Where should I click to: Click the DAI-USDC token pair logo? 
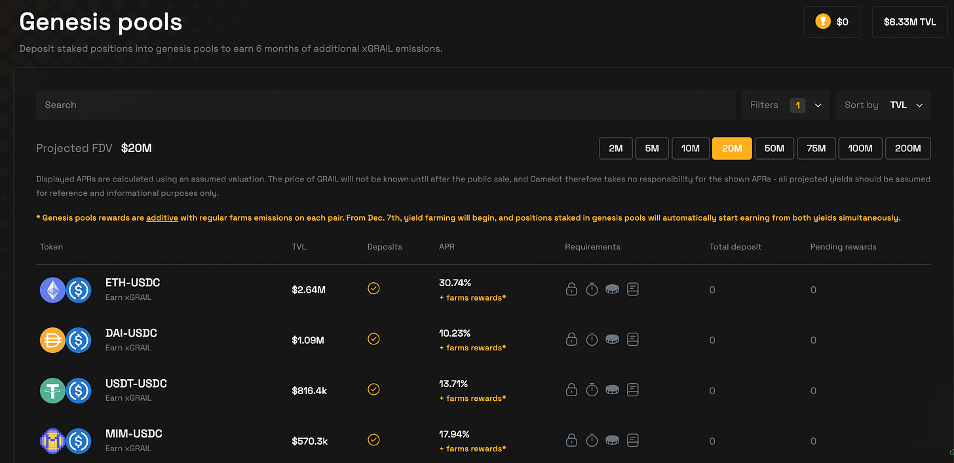(65, 340)
